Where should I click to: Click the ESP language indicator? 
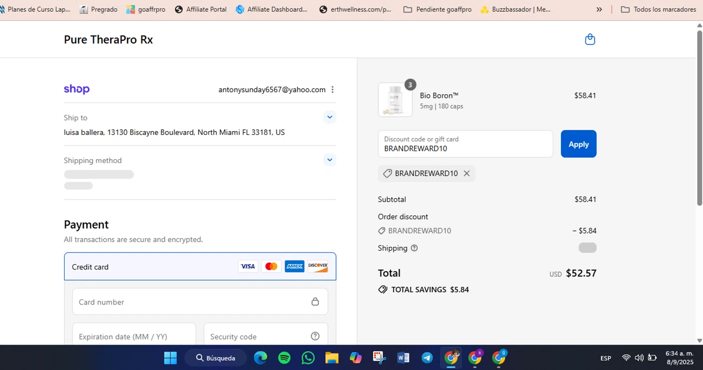[x=606, y=358]
